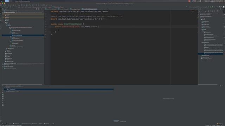Image resolution: width=225 pixels, height=126 pixels.
Task: Expand Tasks node in Gradle panel
Action: (200, 20)
